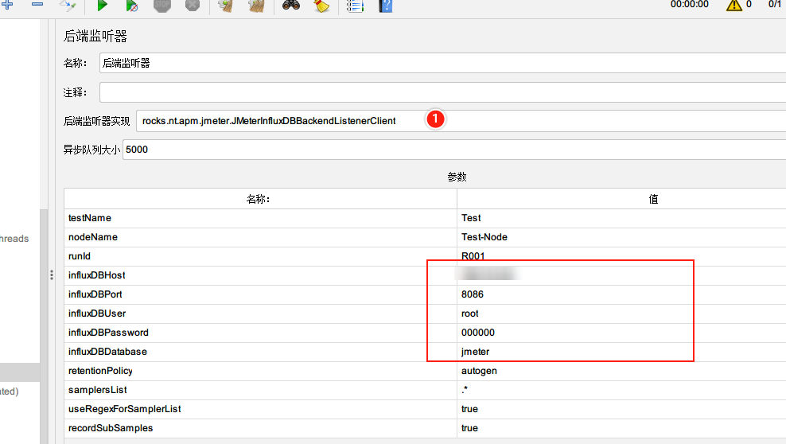Screen dimensions: 786x444
Task: Select the useRegexForSamplerList value 'true'
Action: [621, 409]
